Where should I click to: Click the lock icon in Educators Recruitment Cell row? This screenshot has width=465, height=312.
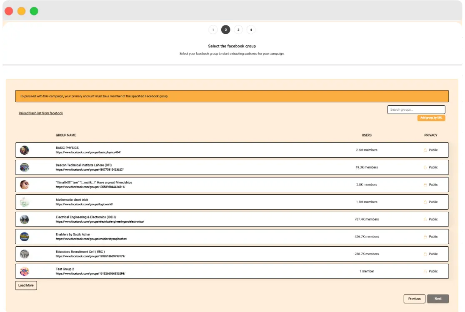tap(425, 254)
